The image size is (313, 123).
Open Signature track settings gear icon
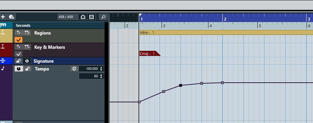27,61
